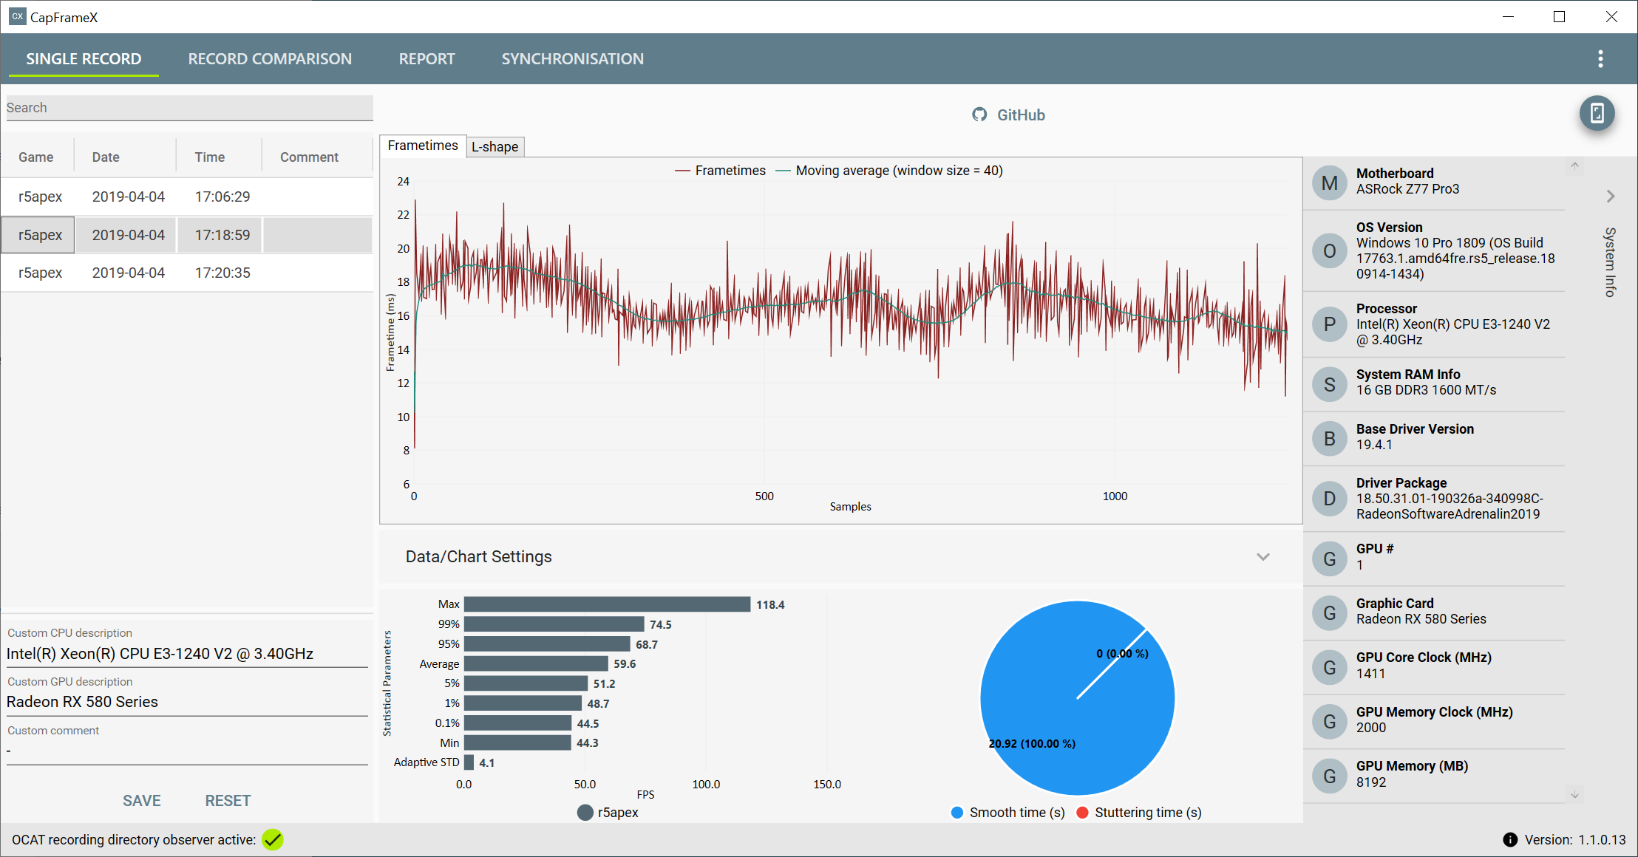Toggle the r5apex series legend marker
This screenshot has width=1638, height=857.
[x=585, y=812]
